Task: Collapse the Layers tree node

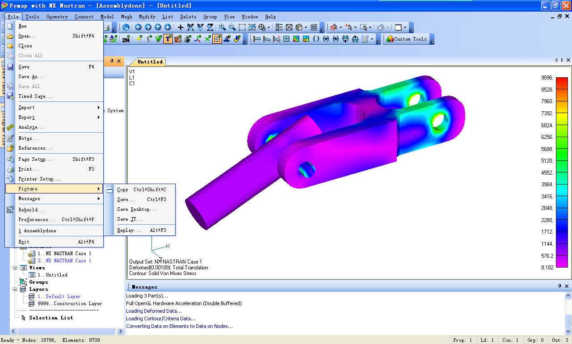Action: 15,289
